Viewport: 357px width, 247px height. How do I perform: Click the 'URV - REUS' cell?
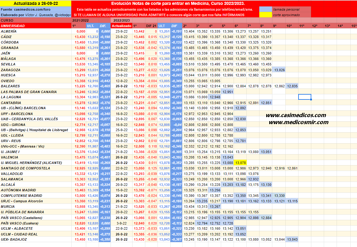pyautogui.click(x=36, y=141)
